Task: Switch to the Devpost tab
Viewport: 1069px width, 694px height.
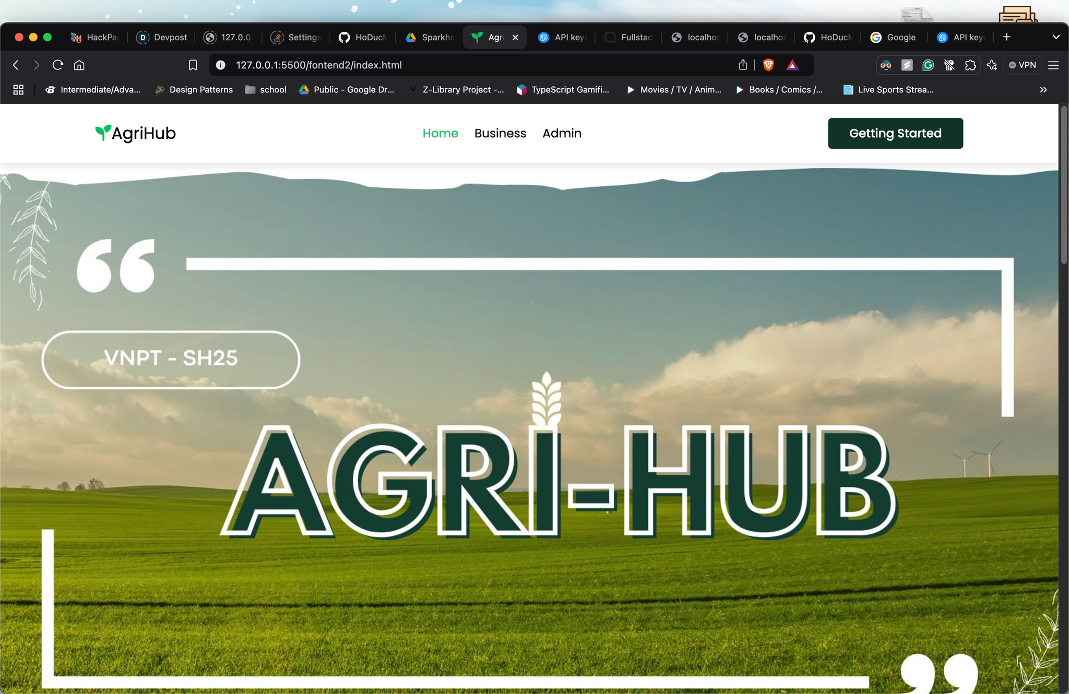Action: 162,37
